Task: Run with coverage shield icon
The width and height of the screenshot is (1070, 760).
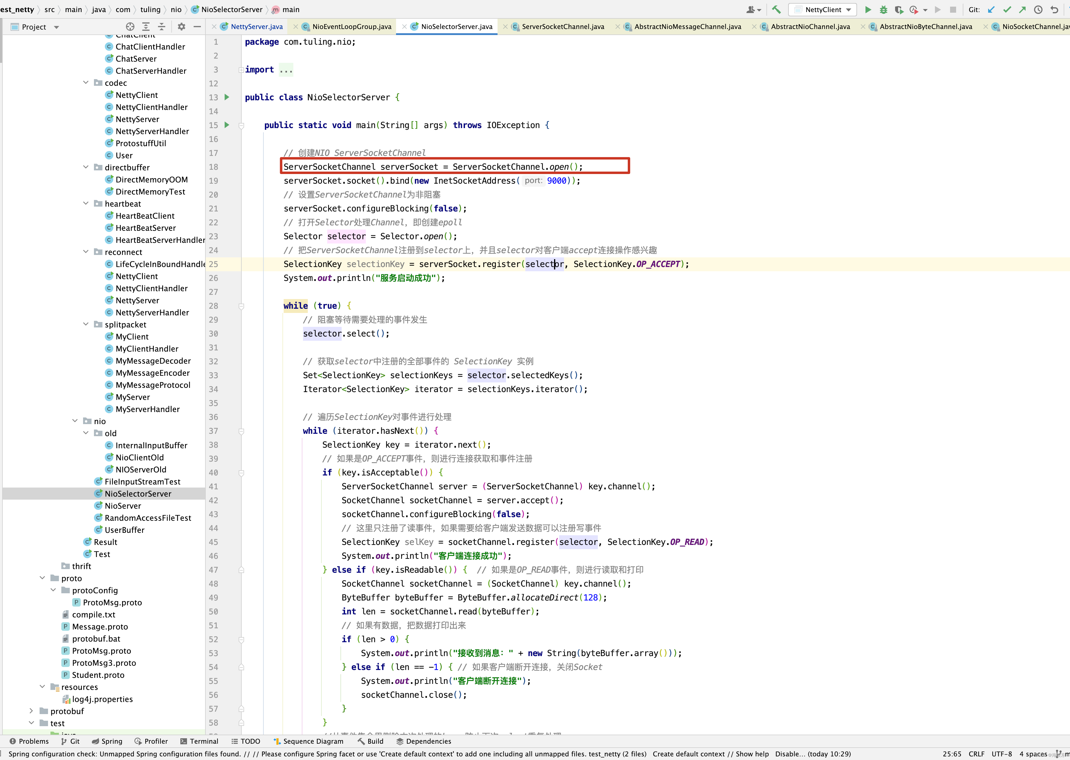Action: tap(899, 9)
